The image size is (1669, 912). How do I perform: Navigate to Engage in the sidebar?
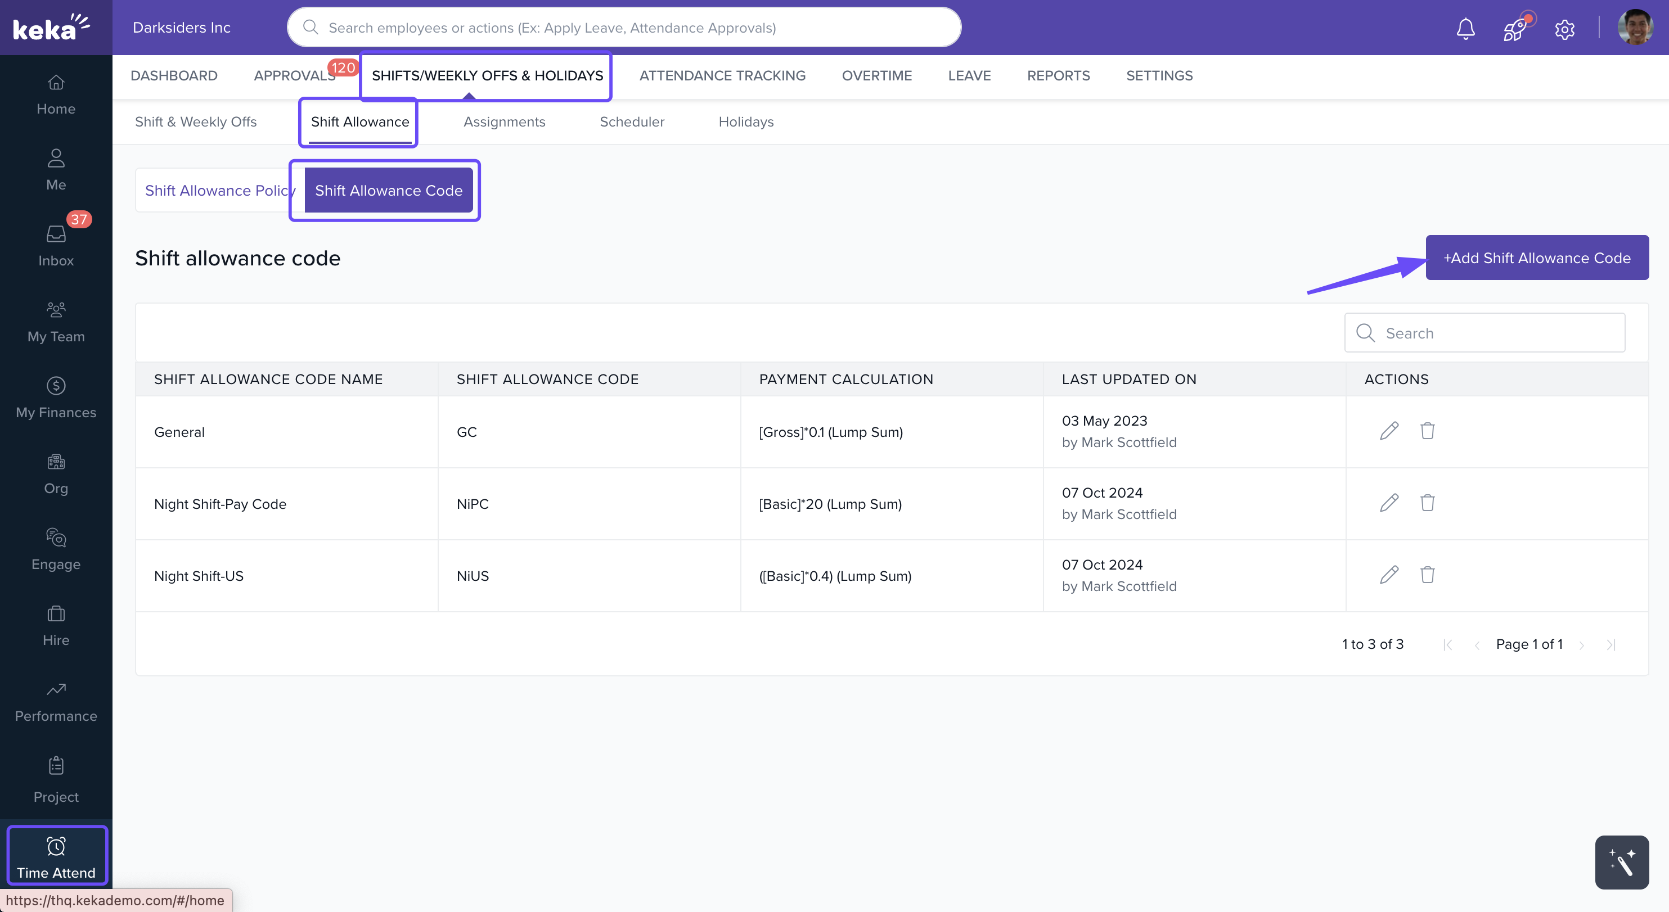[x=56, y=548]
